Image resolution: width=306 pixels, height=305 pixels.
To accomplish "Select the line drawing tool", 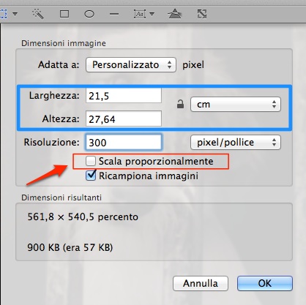I will click(x=114, y=14).
